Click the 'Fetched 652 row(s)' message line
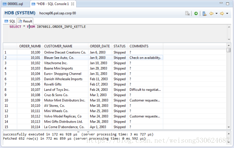This screenshot has width=234, height=148. pos(74,139)
